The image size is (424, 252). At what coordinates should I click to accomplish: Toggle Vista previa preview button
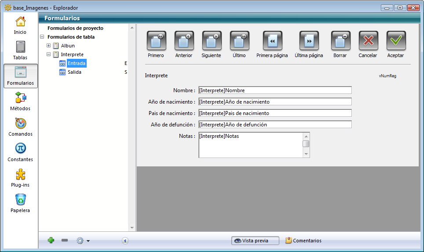(256, 241)
